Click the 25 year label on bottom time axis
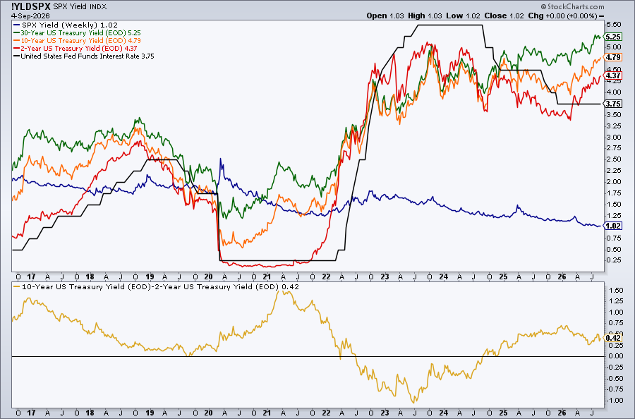The width and height of the screenshot is (635, 419). tap(503, 413)
